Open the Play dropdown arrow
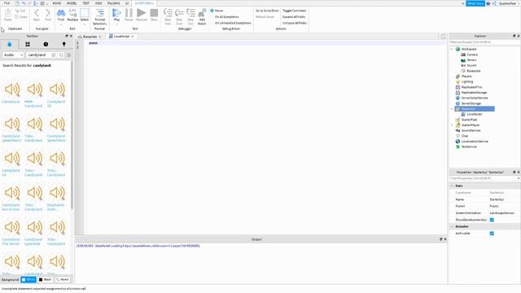This screenshot has height=293, width=521. point(116,24)
